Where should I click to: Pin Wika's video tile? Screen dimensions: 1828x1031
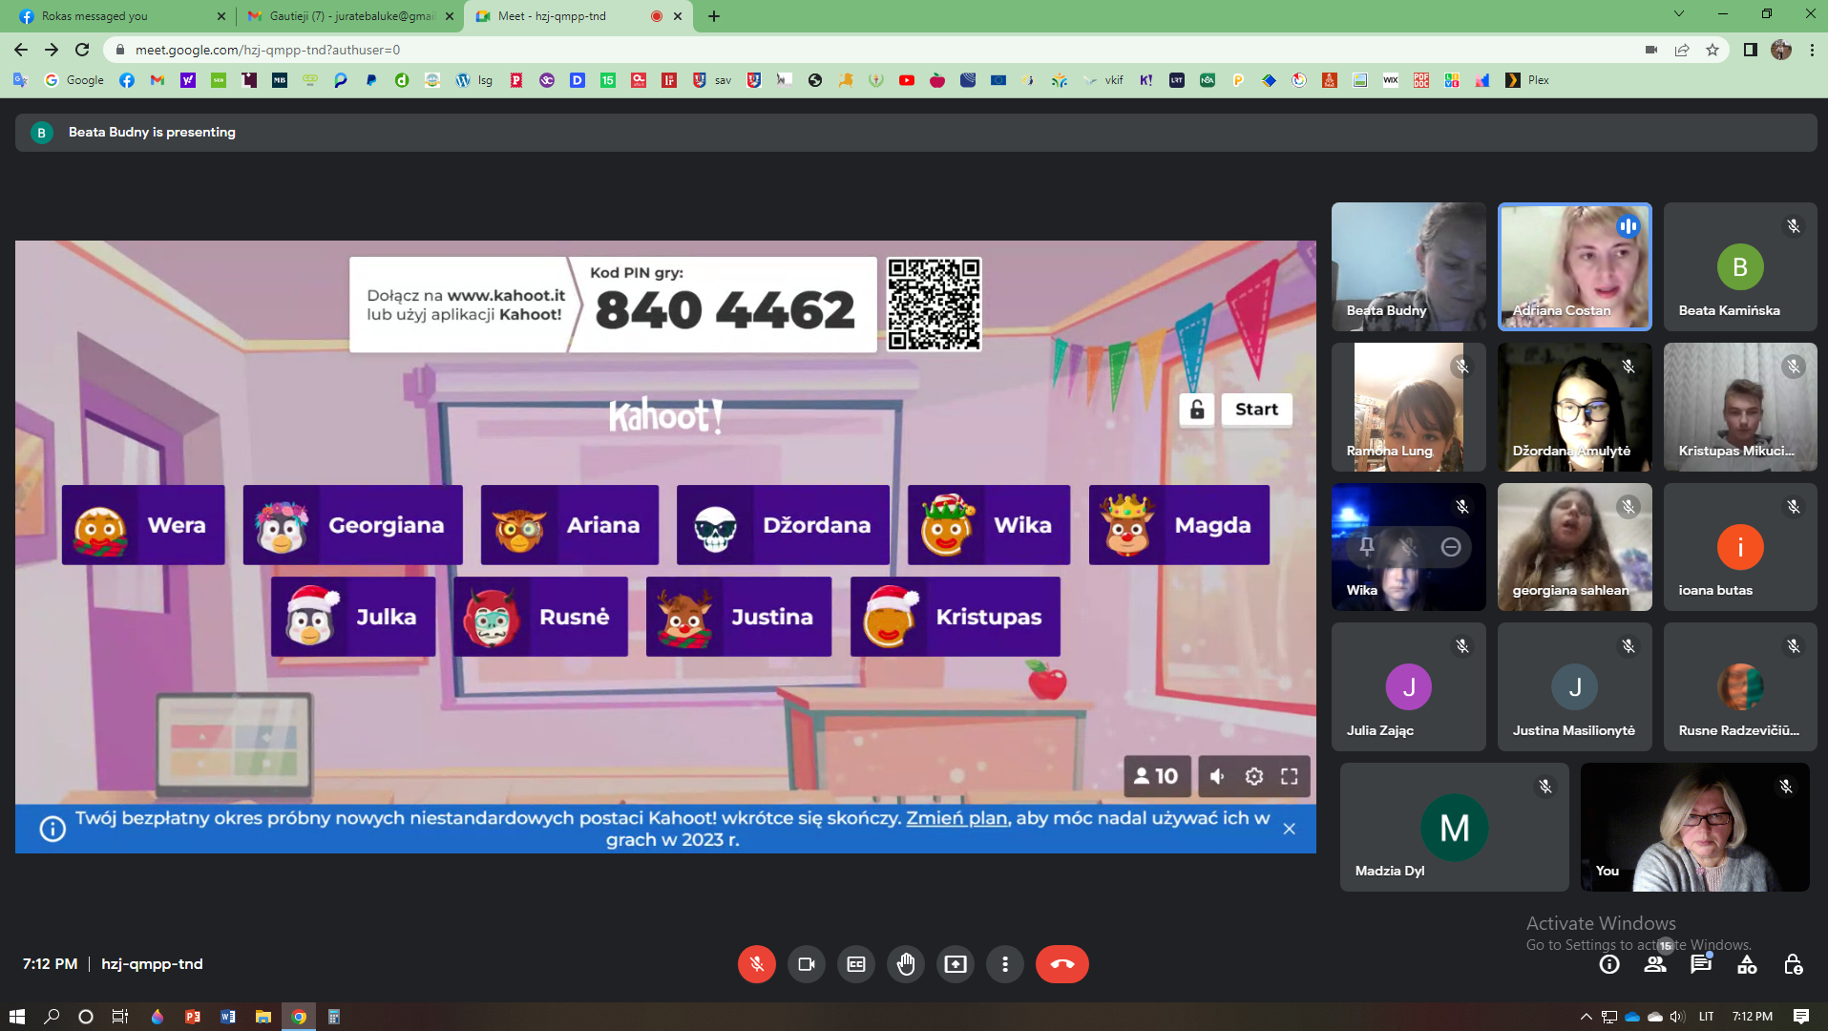pyautogui.click(x=1366, y=547)
